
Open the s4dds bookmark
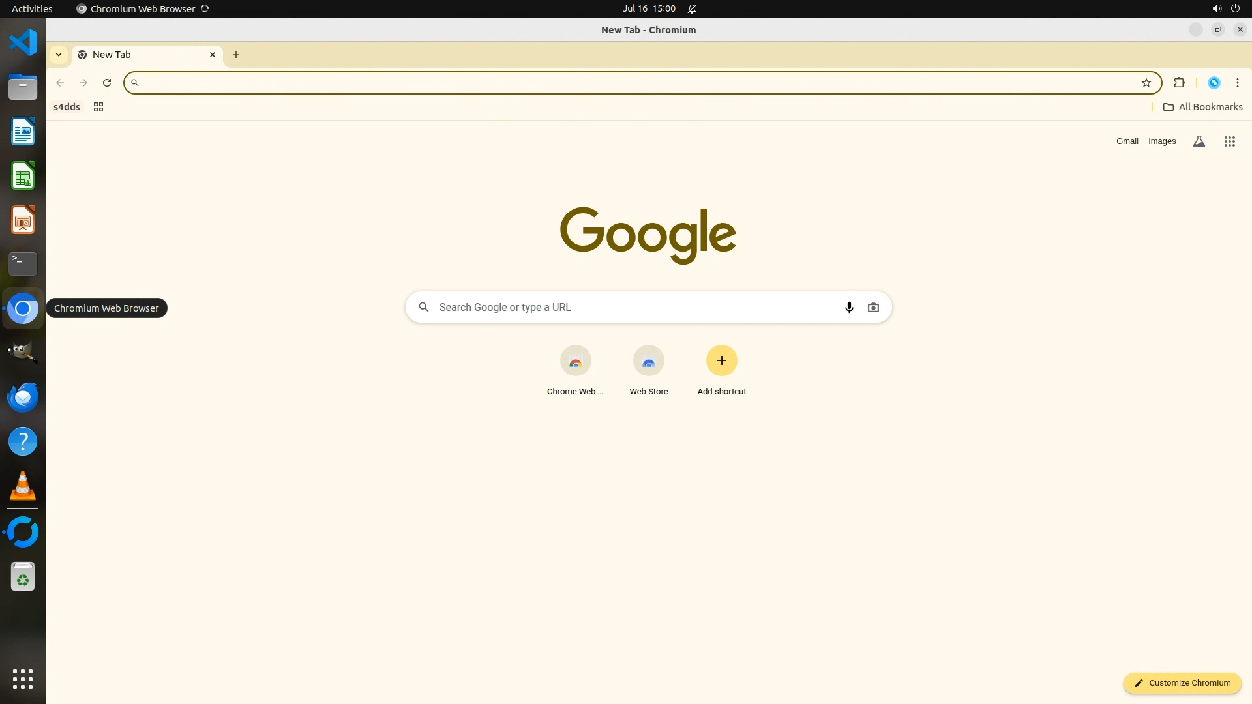67,107
